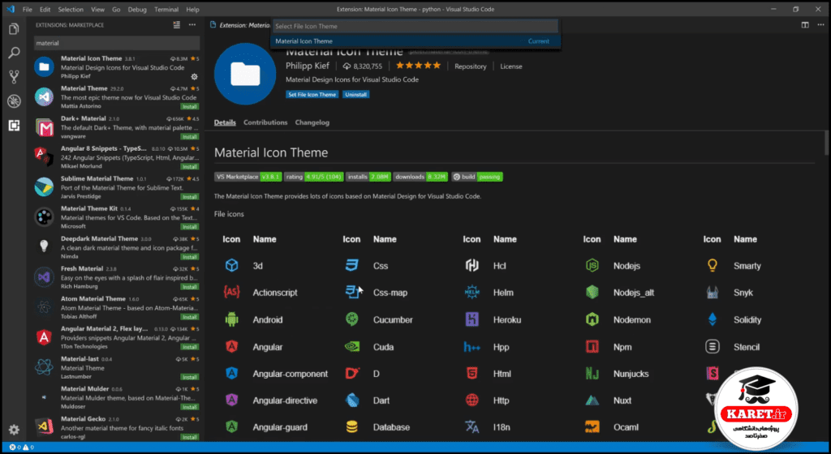Screen dimensions: 831x454
Task: Switch to the Changelog tab
Action: point(312,122)
